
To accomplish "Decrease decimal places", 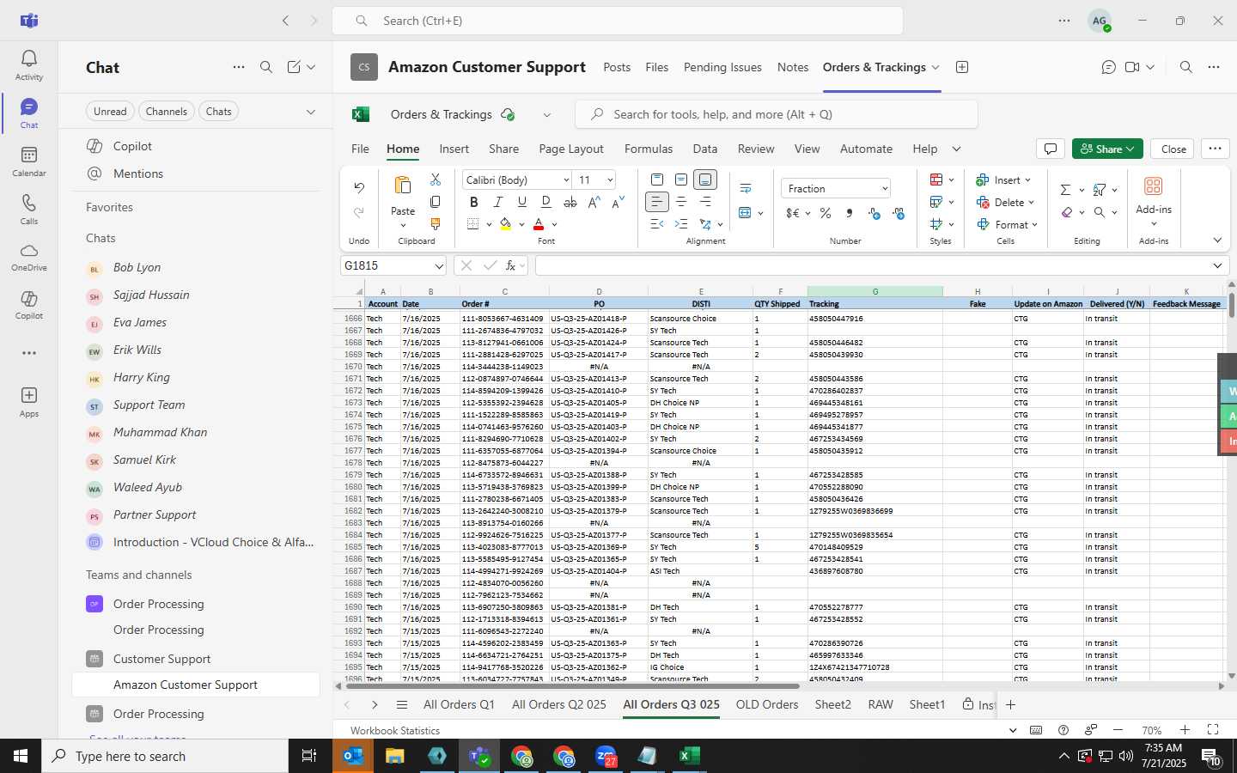I will pos(898,213).
